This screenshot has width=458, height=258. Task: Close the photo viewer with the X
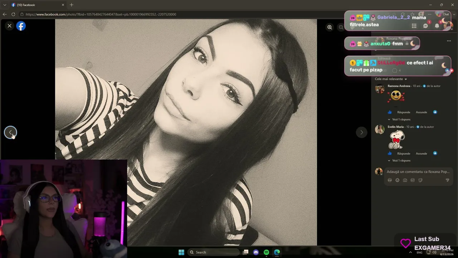(10, 26)
